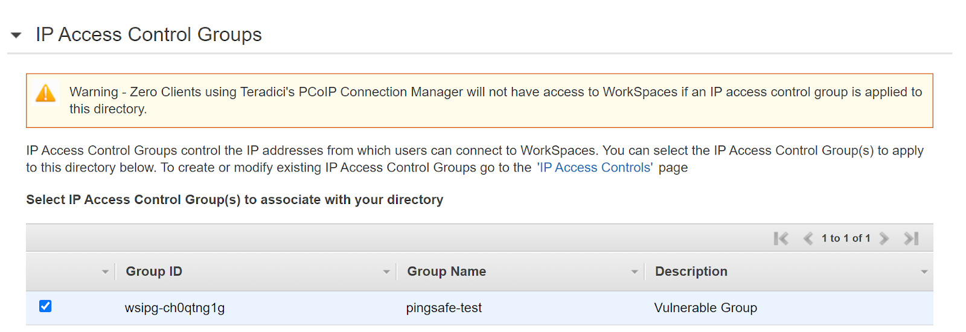Uncheck the wsipg-ch0qtng1g group checkbox
The image size is (966, 332).
coord(45,306)
